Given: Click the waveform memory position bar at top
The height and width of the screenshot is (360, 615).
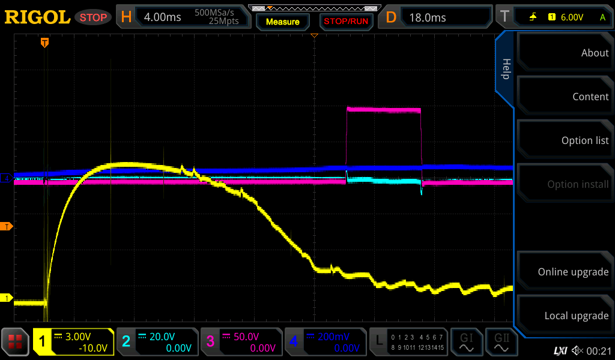Looking at the screenshot, I should [x=314, y=8].
